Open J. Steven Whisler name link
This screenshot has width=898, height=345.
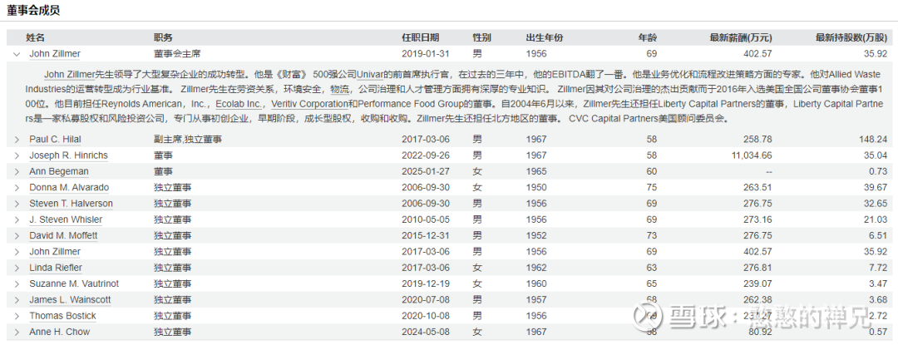click(66, 219)
